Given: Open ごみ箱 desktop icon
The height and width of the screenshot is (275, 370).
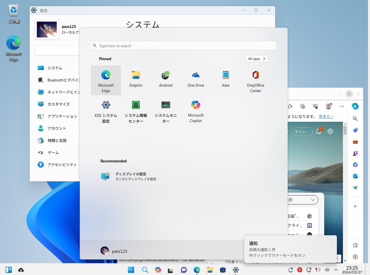Looking at the screenshot, I should coord(14,14).
